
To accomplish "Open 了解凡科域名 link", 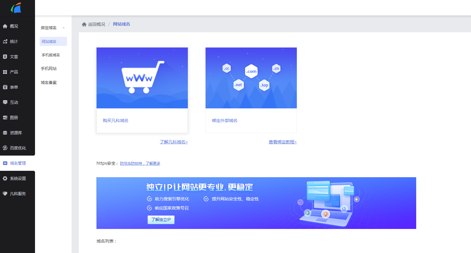I will (174, 142).
